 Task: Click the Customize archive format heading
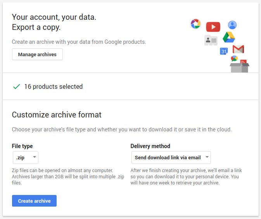pos(57,115)
